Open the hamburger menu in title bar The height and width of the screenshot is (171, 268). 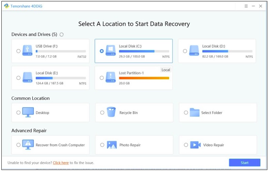[246, 6]
